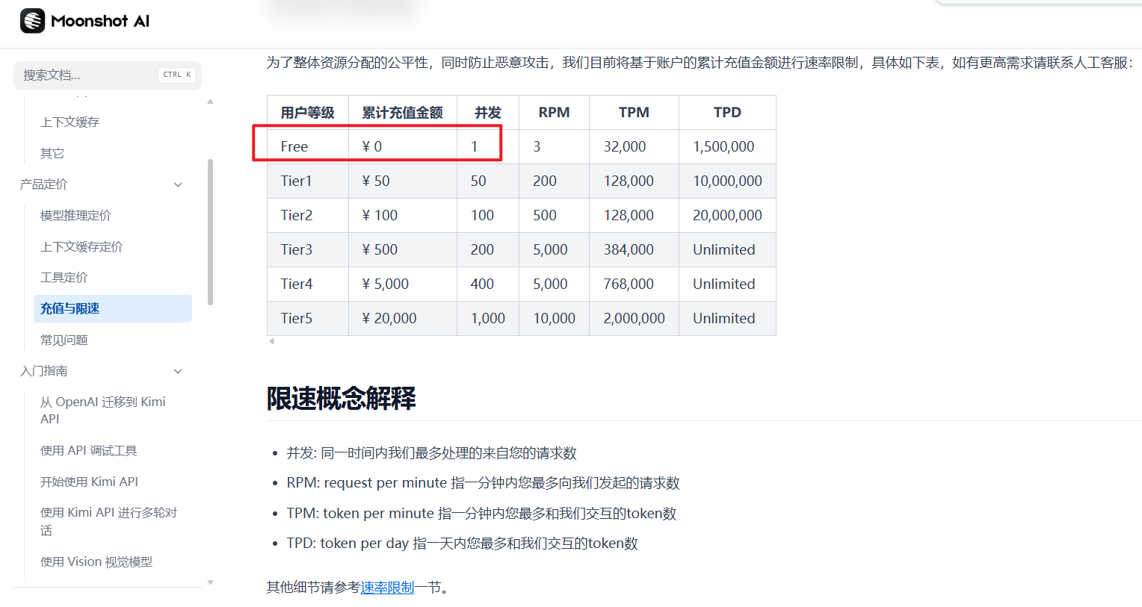1142x607 pixels.
Task: Click the ¥ 20,000 amount cell
Action: click(403, 318)
